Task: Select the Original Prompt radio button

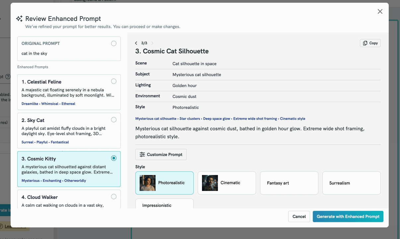Action: pyautogui.click(x=114, y=43)
